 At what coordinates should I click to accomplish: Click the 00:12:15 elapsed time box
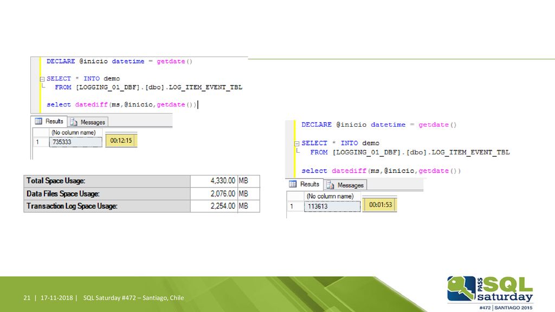121,140
